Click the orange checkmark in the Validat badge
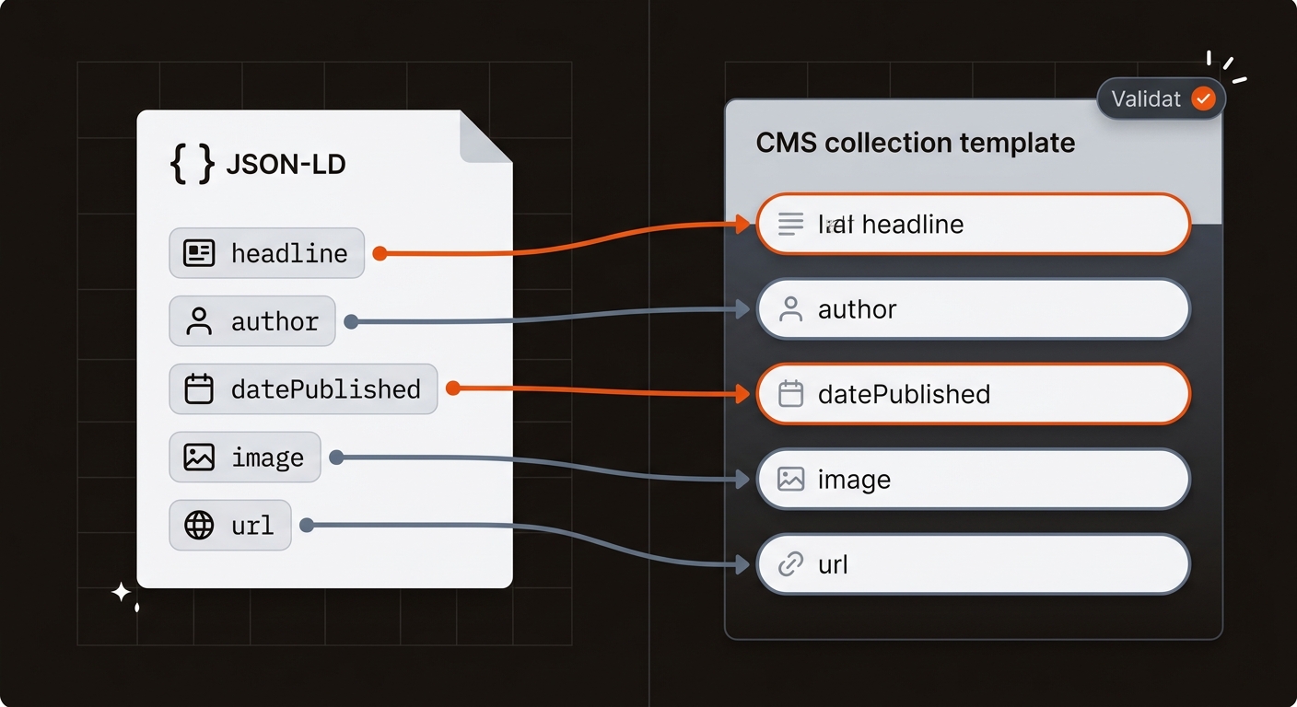Viewport: 1297px width, 707px height. pyautogui.click(x=1203, y=99)
